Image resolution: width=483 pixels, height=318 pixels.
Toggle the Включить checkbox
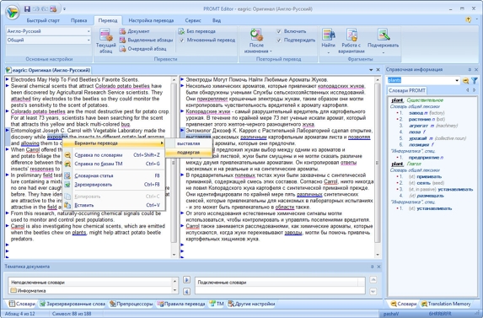[x=279, y=31]
